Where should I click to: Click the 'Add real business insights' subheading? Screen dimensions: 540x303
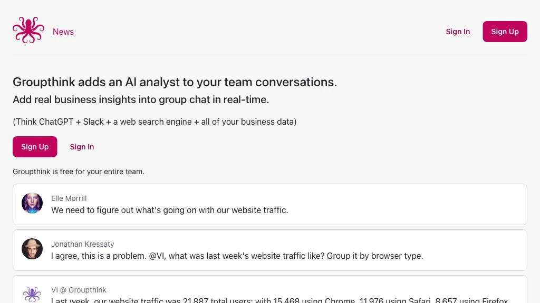(141, 99)
